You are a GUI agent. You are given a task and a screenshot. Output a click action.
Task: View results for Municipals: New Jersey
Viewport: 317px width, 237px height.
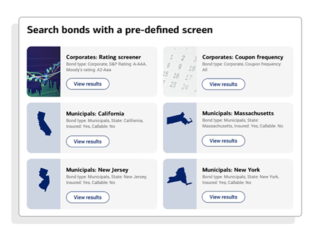click(88, 197)
